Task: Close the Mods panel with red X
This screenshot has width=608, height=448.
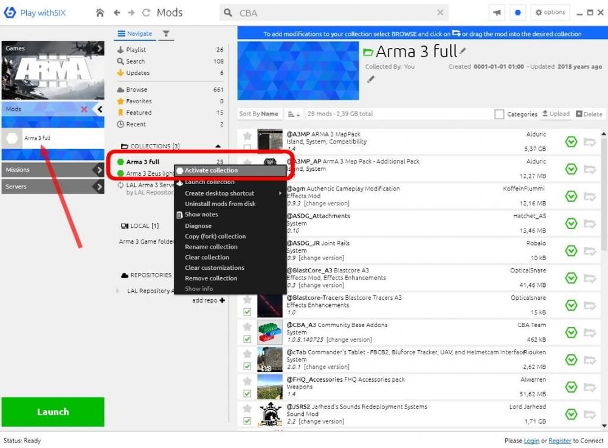Action: (84, 109)
